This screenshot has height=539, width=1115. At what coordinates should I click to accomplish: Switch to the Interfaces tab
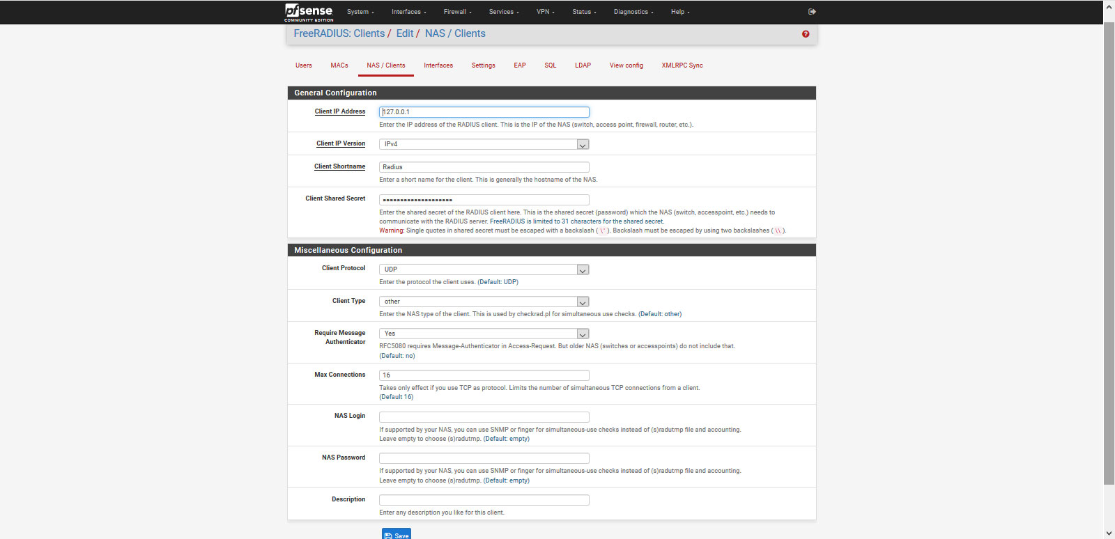438,65
